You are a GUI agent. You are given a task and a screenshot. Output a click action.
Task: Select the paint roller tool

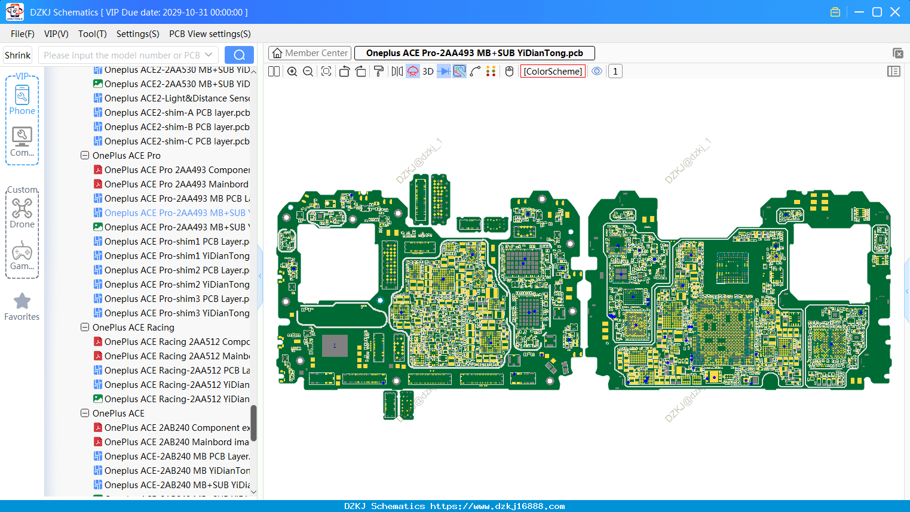click(x=379, y=72)
